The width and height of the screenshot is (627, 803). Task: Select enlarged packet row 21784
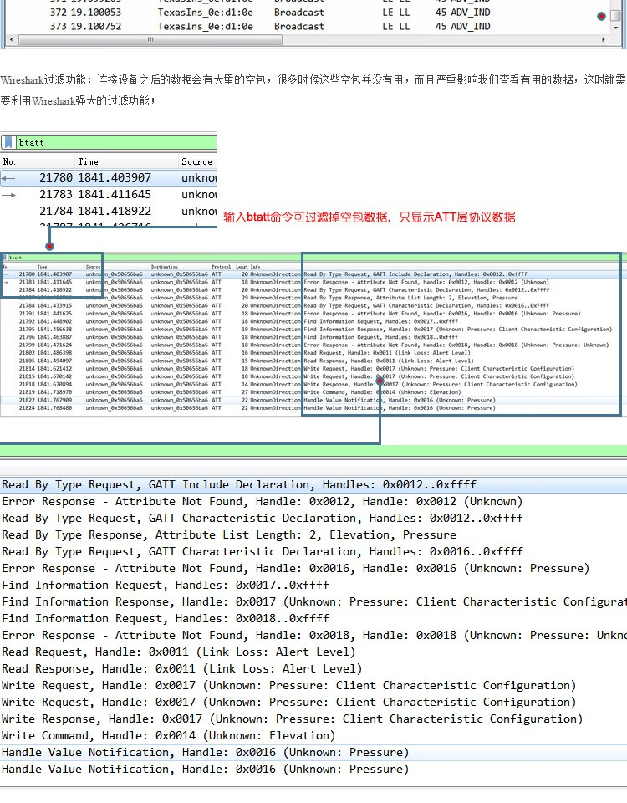109,211
